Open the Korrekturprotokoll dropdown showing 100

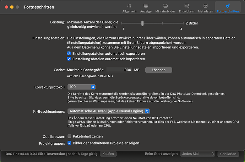click(82, 87)
